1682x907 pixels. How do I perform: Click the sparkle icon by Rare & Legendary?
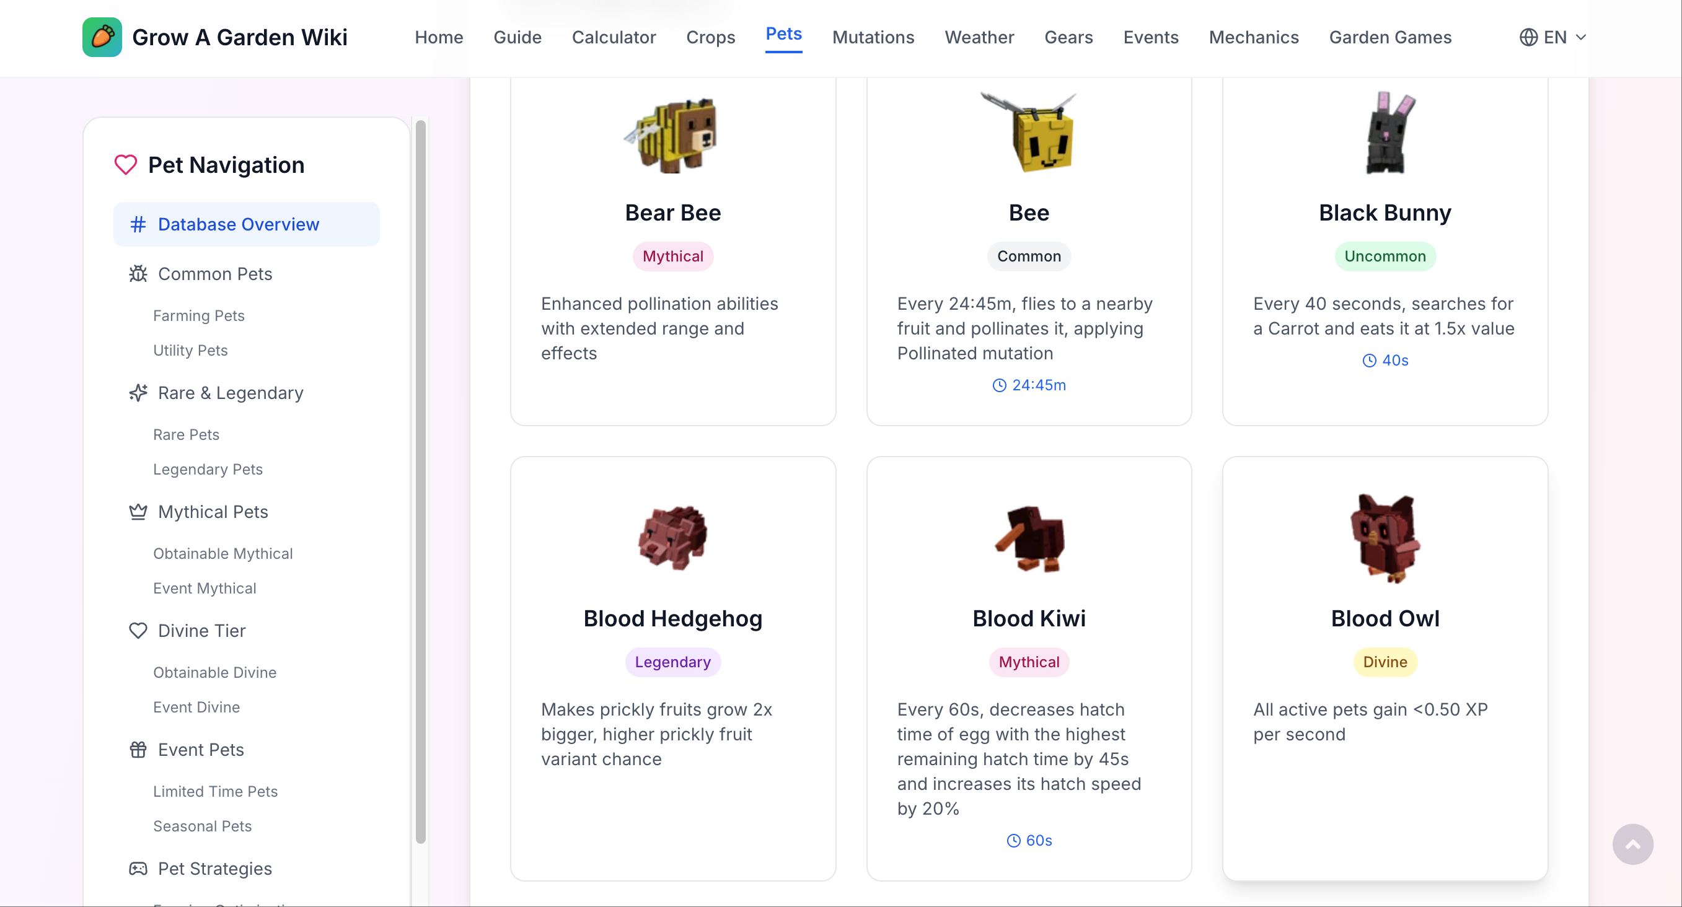pos(138,392)
